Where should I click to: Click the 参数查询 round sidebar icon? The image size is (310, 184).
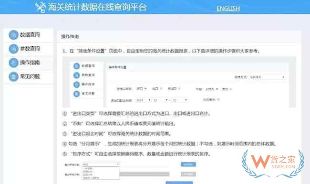pyautogui.click(x=13, y=49)
